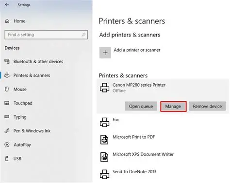Click the Printers & scanners sidebar icon
The height and width of the screenshot is (183, 230).
7,75
